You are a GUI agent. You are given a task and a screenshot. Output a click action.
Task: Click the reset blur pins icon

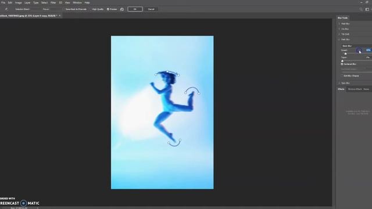point(122,9)
